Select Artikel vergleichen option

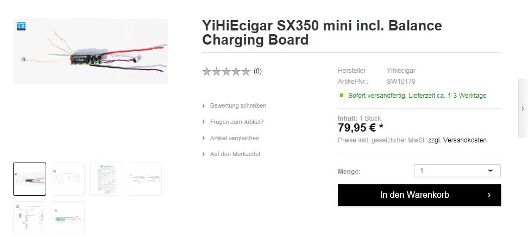point(234,138)
